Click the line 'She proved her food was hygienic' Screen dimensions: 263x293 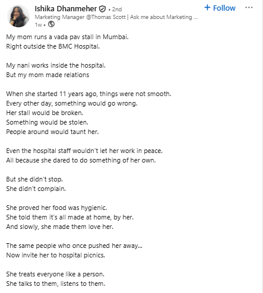point(56,208)
